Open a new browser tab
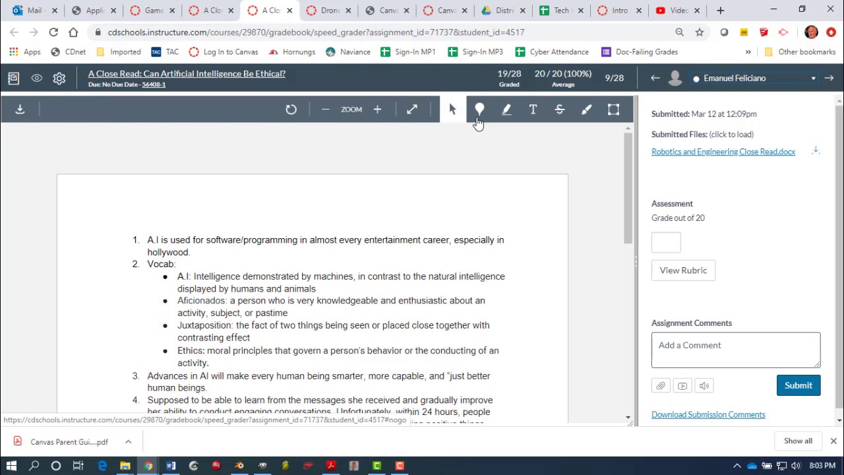 721,11
